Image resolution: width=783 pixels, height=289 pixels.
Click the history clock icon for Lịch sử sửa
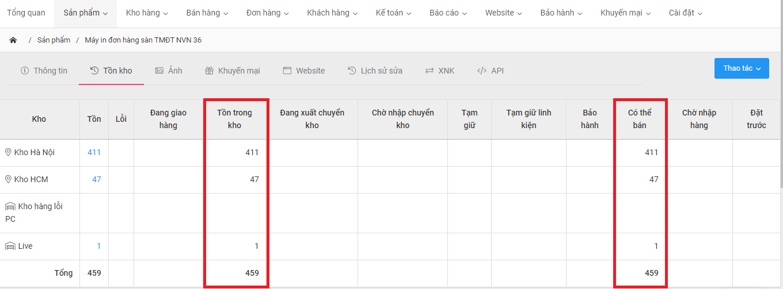352,71
